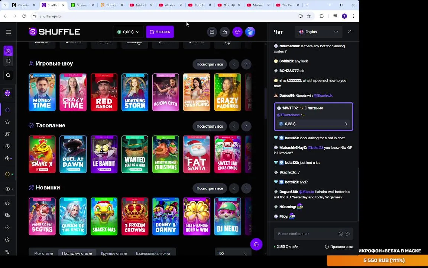Open DJ Neko game thumbnail
The height and width of the screenshot is (268, 428).
(228, 216)
